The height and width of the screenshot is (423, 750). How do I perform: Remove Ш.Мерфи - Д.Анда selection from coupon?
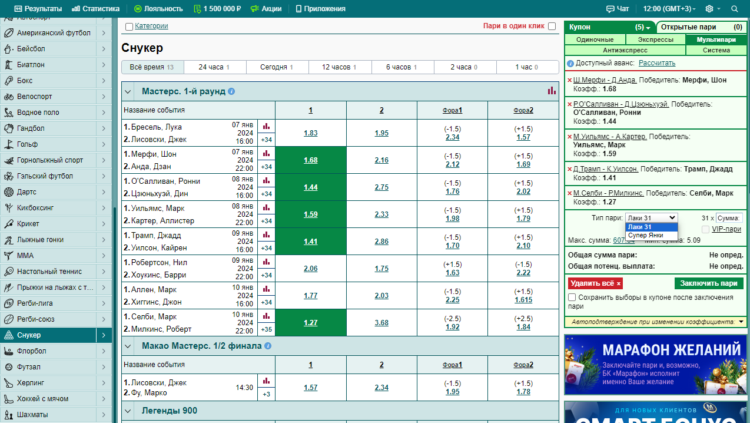569,80
